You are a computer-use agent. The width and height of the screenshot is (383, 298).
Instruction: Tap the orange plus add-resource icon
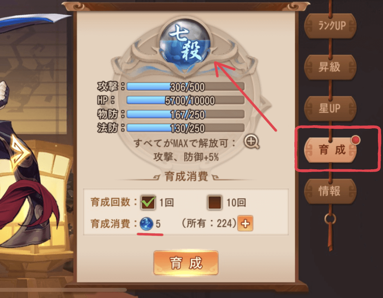245,223
